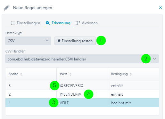The height and width of the screenshot is (119, 165).
Task: Select the #FILE beginnt mit row
Action: tap(82, 103)
